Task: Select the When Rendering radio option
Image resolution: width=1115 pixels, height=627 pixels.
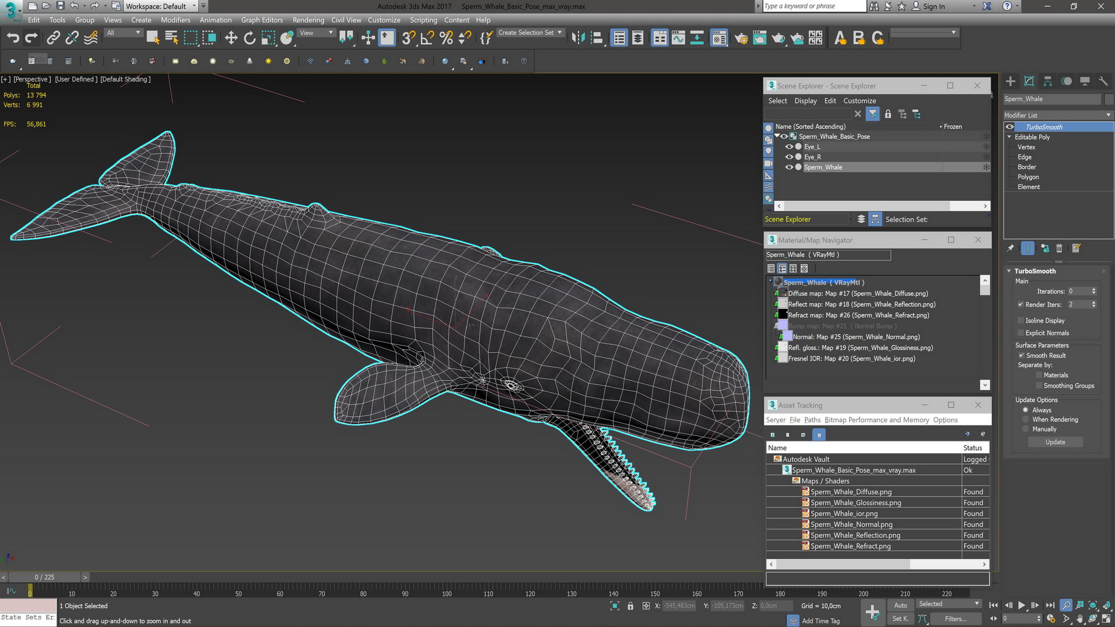Action: pyautogui.click(x=1026, y=420)
